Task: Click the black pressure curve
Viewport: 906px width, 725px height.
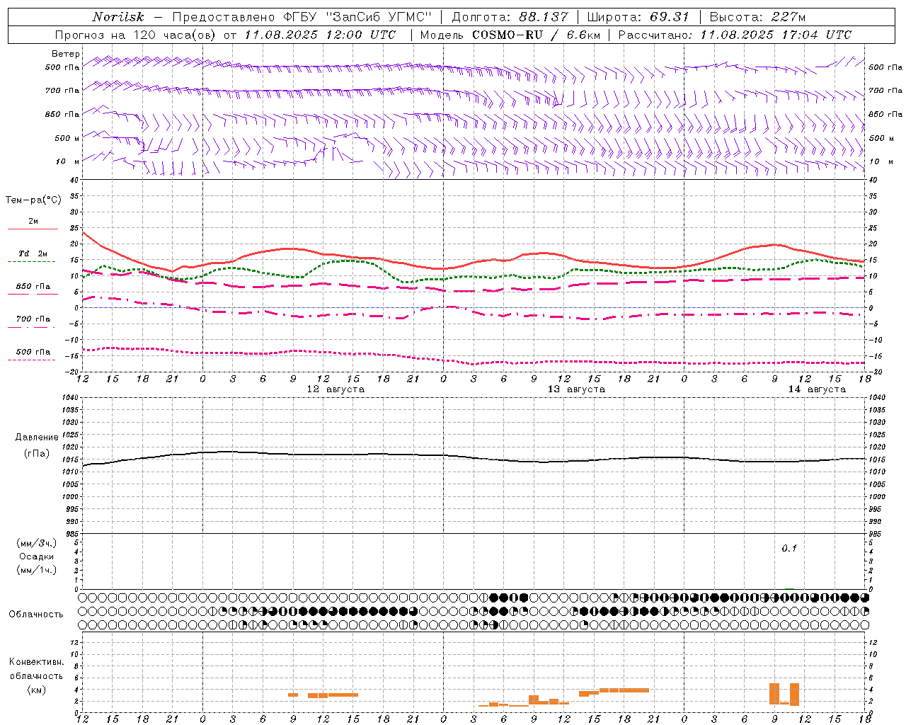Action: tap(474, 457)
